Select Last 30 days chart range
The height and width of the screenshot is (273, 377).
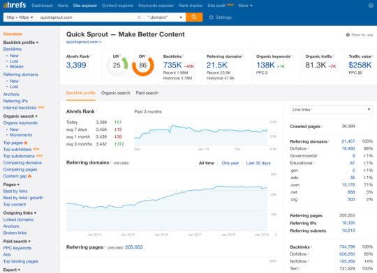point(258,163)
